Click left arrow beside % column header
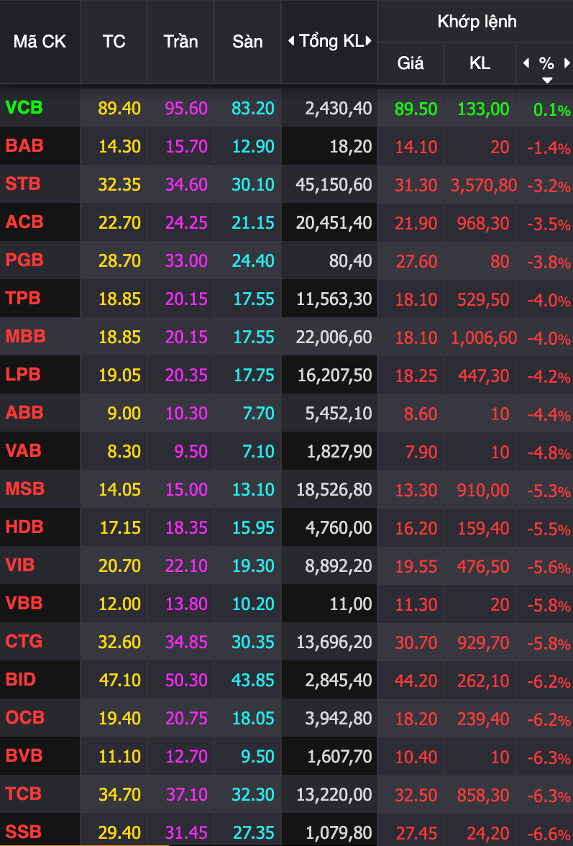 (526, 63)
